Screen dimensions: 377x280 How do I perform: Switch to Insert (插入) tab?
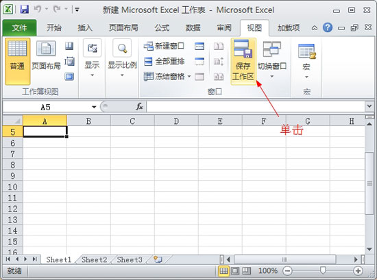click(x=85, y=28)
